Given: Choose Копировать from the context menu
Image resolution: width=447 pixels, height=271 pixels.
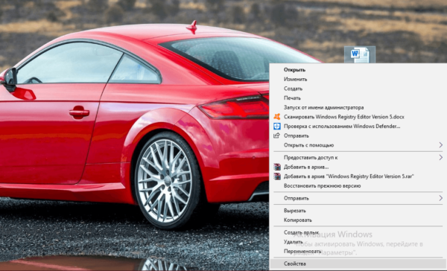Looking at the screenshot, I should (x=297, y=220).
